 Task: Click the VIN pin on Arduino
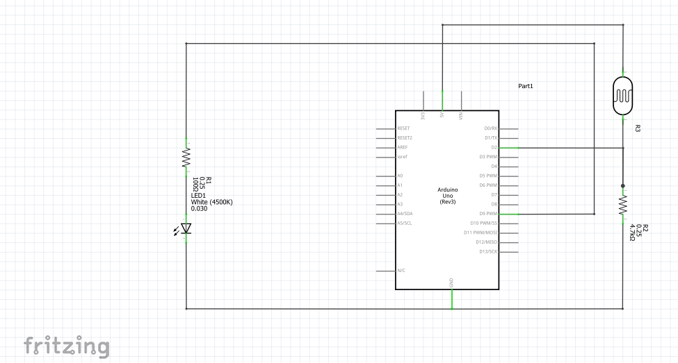click(x=461, y=101)
